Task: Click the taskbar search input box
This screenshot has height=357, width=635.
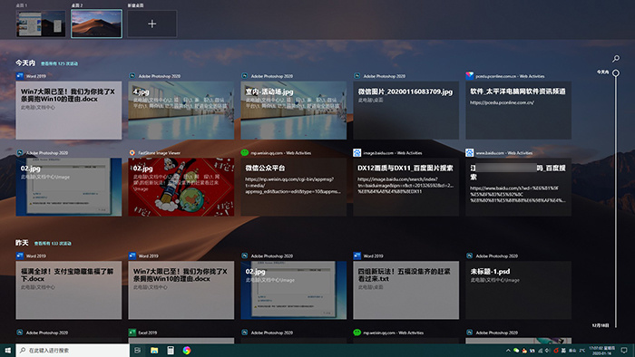Action: [73, 350]
